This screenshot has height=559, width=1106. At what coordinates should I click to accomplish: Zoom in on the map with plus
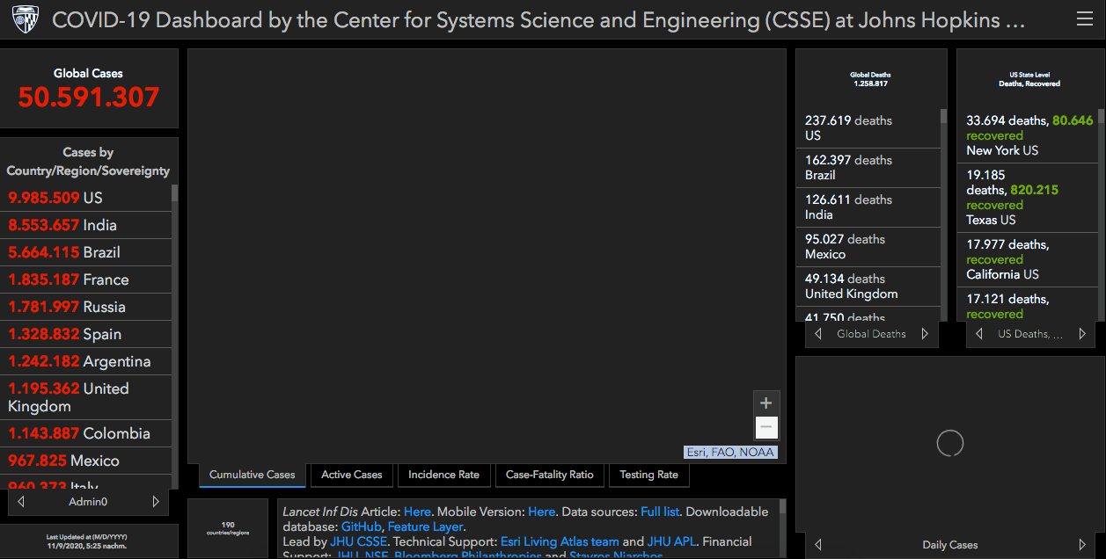[x=766, y=403]
